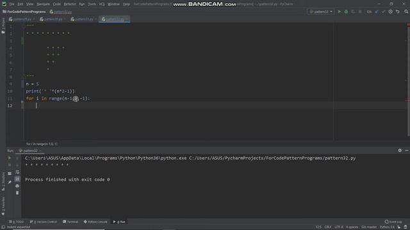This screenshot has height=230, width=410.
Task: Click 'Process finished with exit code 0'
Action: (x=67, y=180)
